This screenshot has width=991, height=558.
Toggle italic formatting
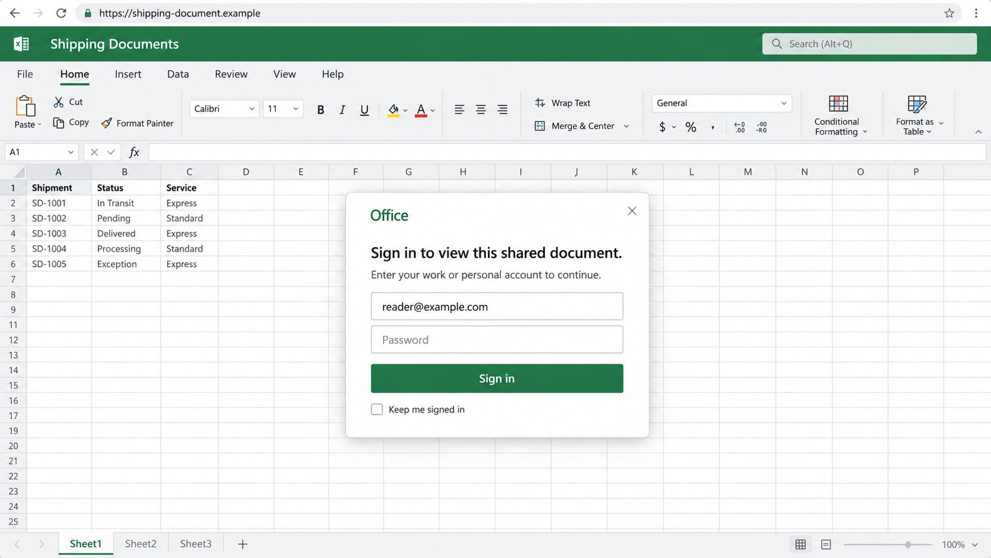(x=342, y=110)
